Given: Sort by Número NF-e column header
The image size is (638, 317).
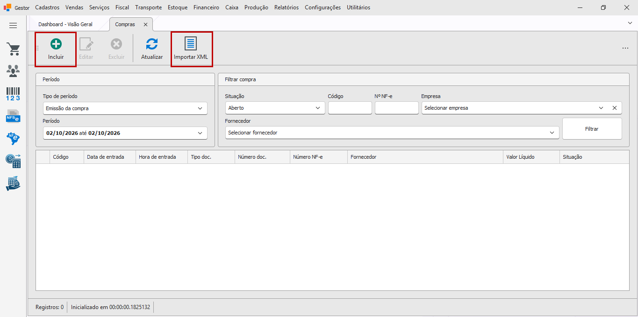Looking at the screenshot, I should click(319, 157).
